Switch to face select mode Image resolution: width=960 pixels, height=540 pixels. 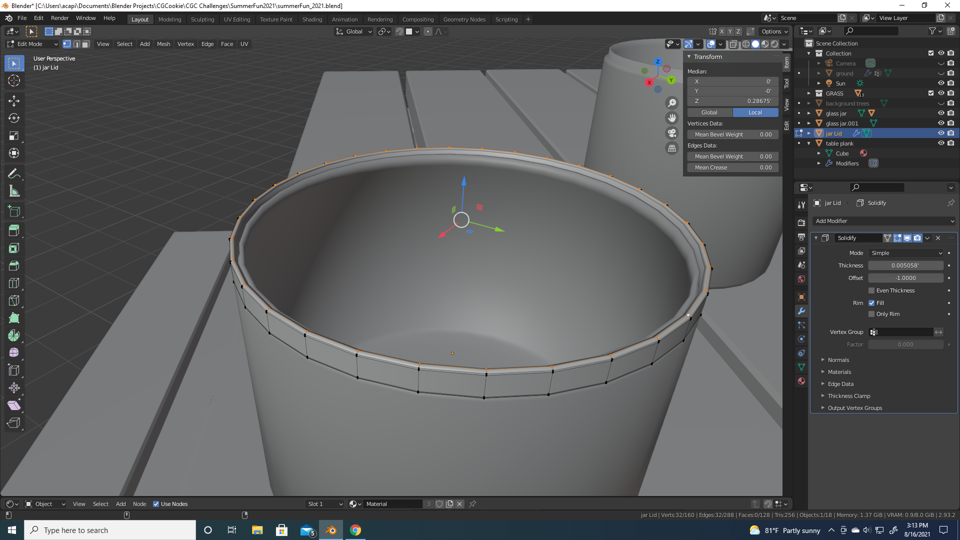(x=85, y=44)
